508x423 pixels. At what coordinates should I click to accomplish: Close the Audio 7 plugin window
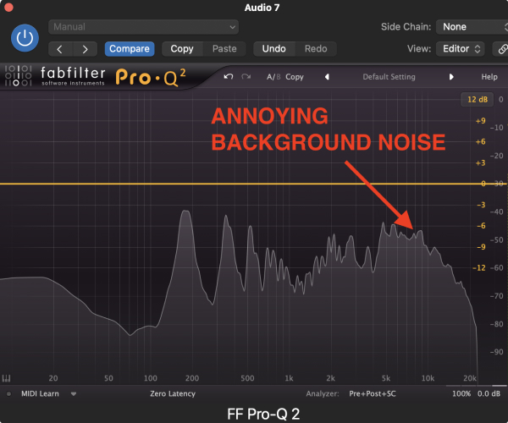pyautogui.click(x=8, y=7)
